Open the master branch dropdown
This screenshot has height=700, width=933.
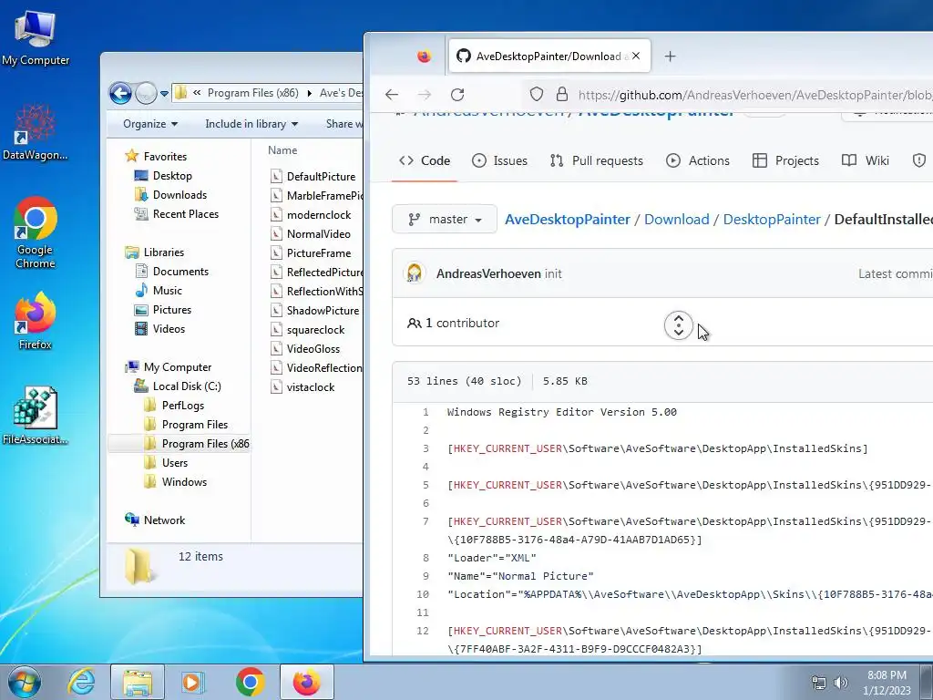coord(445,219)
